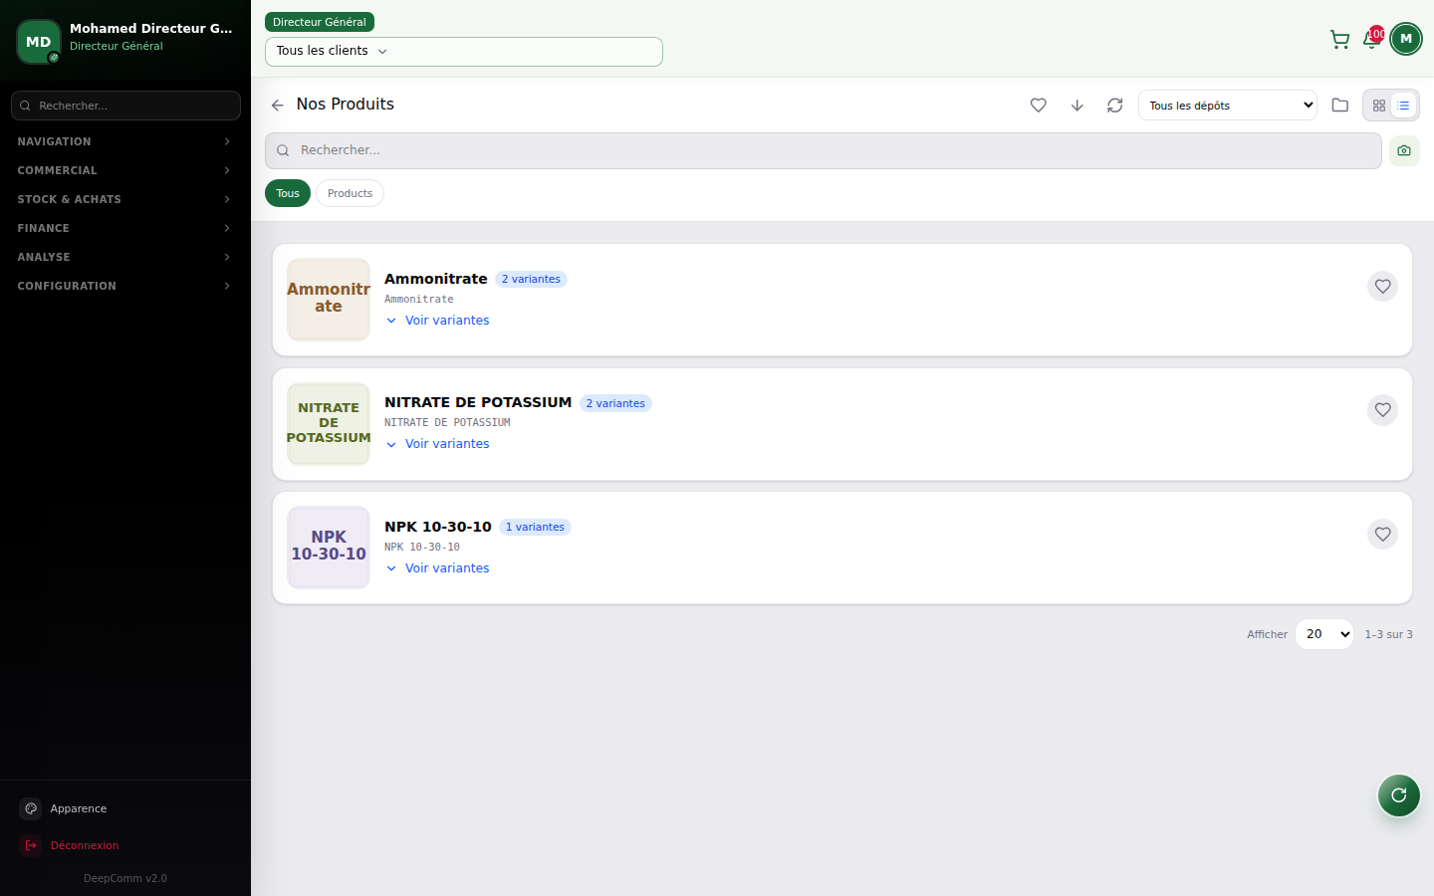This screenshot has width=1434, height=896.
Task: Select the Products filter tab
Action: click(350, 193)
